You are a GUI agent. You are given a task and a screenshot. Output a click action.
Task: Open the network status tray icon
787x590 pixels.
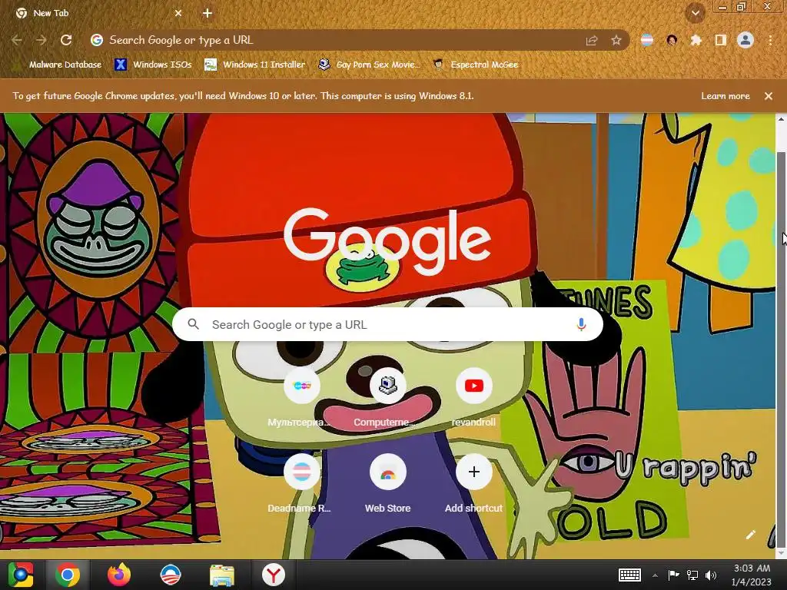(x=692, y=575)
